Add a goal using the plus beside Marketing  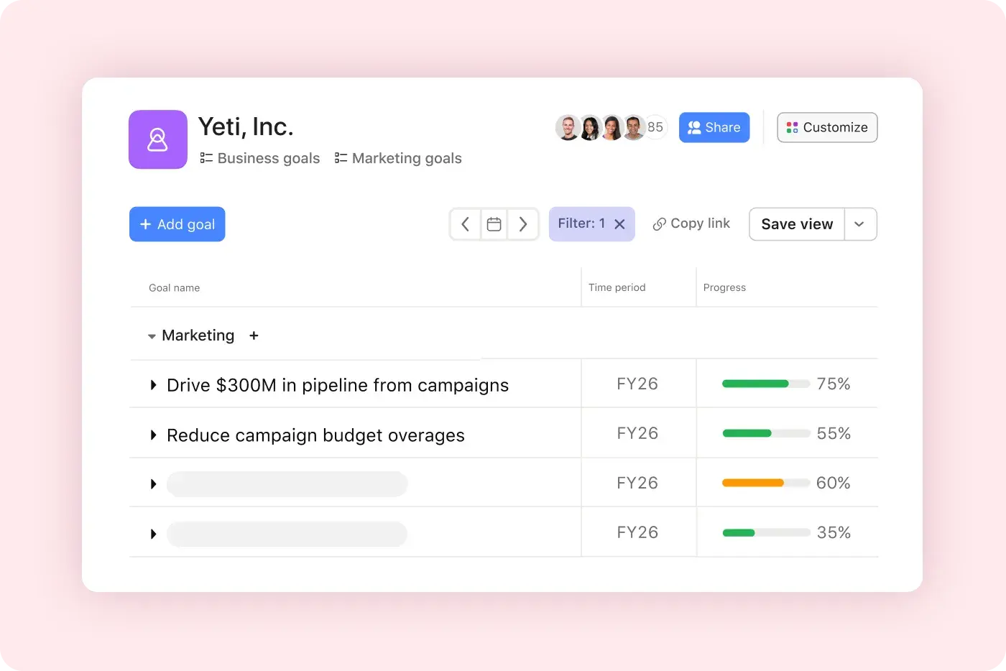point(254,335)
